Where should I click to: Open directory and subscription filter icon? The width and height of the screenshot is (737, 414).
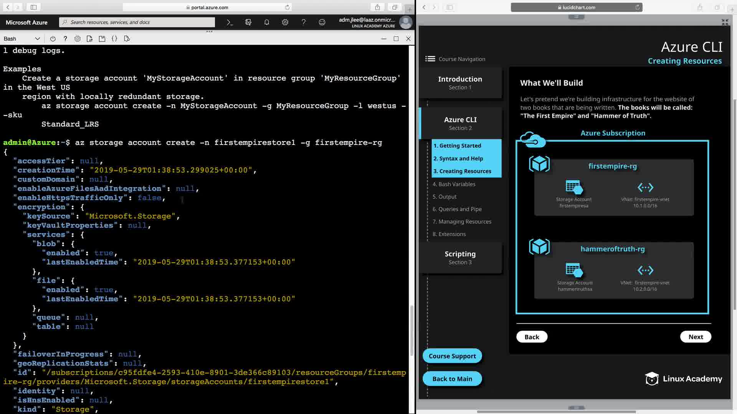(x=248, y=22)
